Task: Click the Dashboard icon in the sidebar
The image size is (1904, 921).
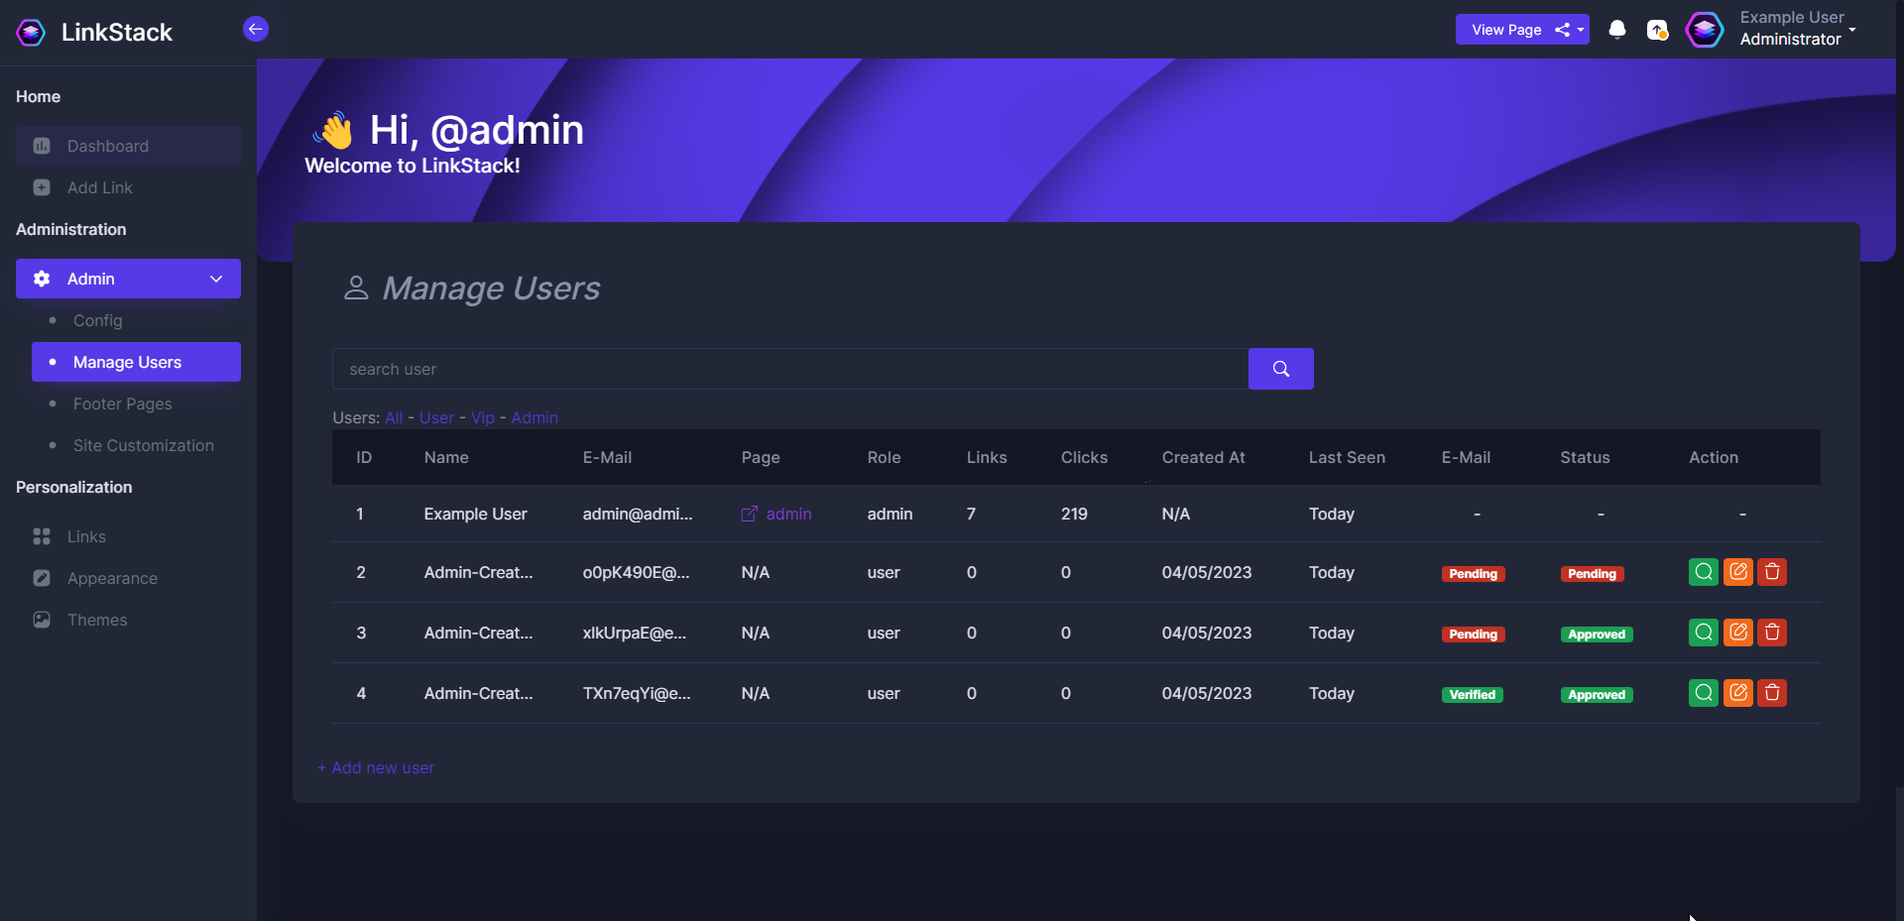Action: tap(42, 146)
